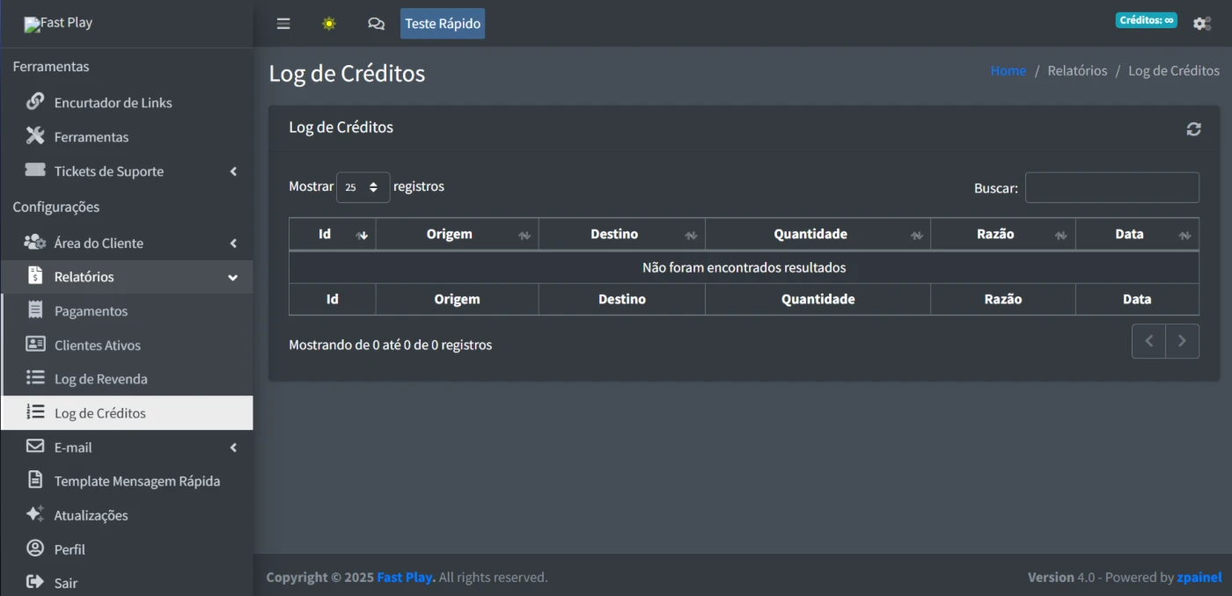Open the records-per-page dropdown showing 25

pyautogui.click(x=363, y=187)
